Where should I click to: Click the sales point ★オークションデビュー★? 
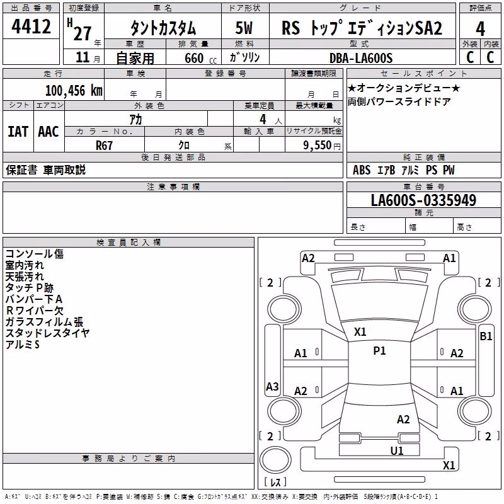(404, 88)
